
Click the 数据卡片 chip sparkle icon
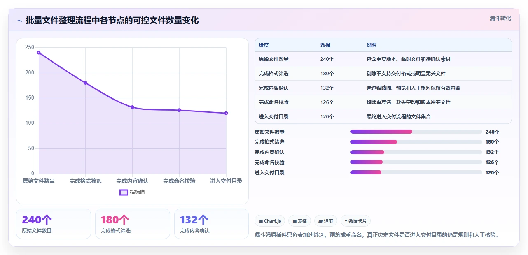[346, 221]
